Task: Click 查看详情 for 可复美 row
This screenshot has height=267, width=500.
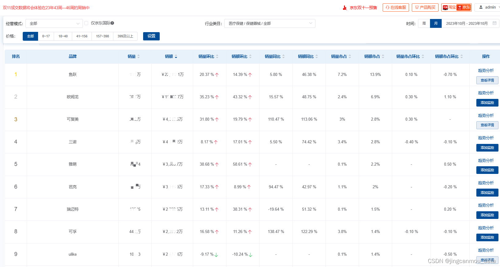Action: [487, 125]
